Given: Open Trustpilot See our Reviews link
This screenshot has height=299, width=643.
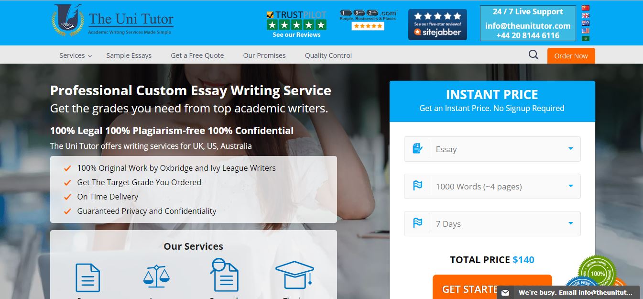Looking at the screenshot, I should point(296,35).
